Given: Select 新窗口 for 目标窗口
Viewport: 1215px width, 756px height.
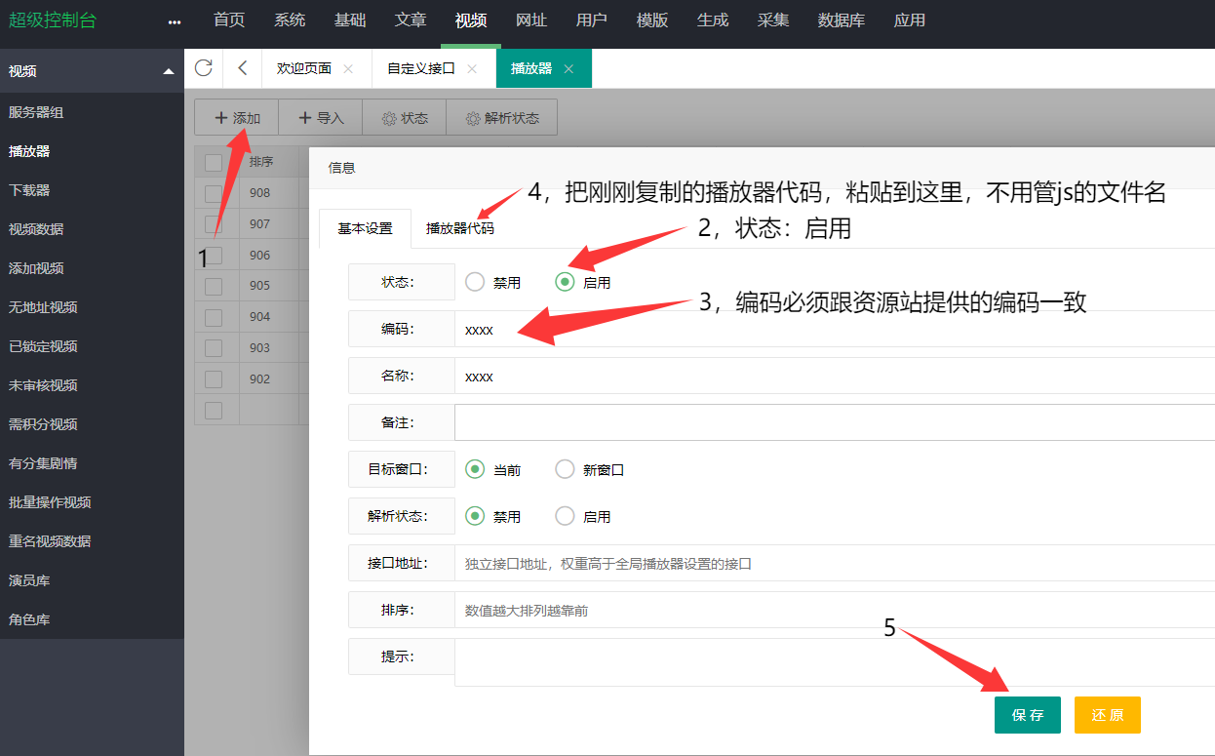Looking at the screenshot, I should tap(565, 469).
